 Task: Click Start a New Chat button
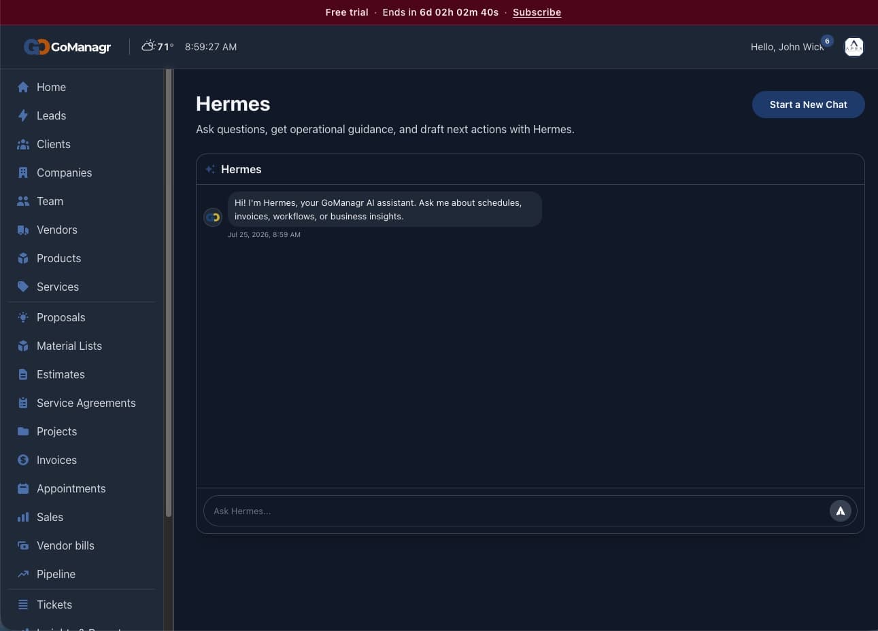(x=808, y=105)
